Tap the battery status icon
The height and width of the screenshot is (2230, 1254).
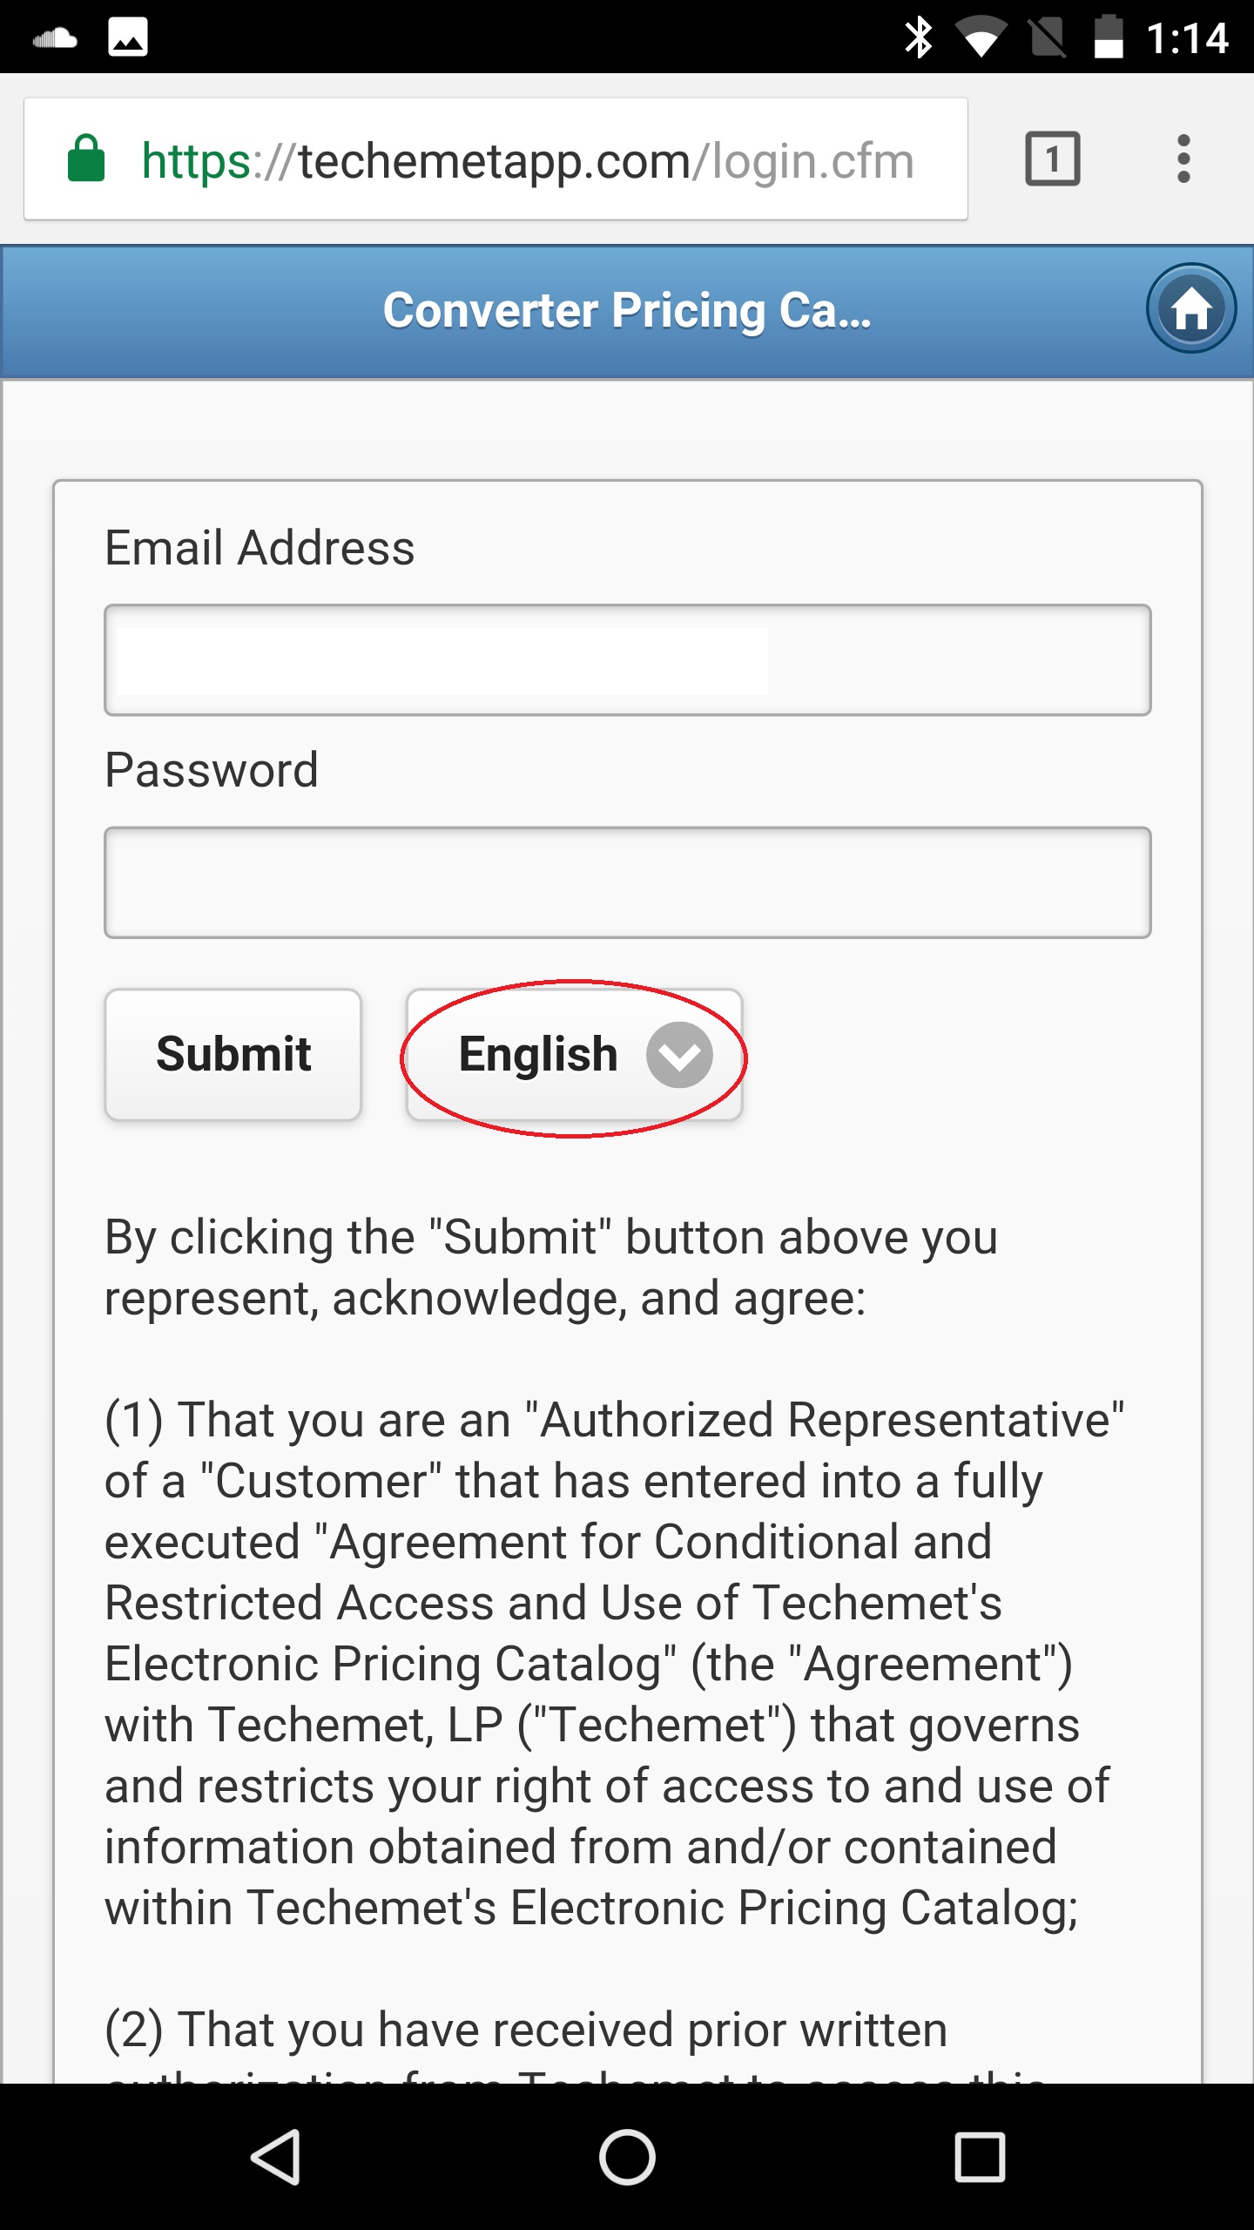tap(1108, 37)
